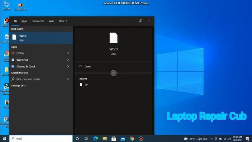Open the Windows Start menu

(4, 138)
